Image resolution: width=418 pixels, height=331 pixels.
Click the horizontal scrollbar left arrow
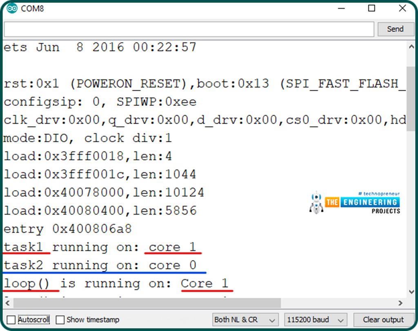pos(7,303)
